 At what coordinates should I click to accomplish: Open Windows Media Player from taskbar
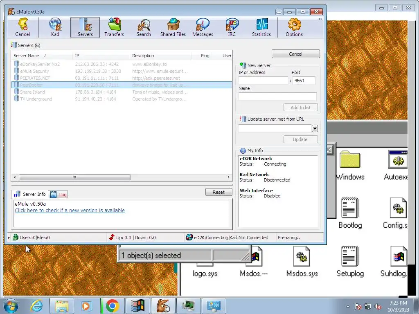tap(87, 306)
